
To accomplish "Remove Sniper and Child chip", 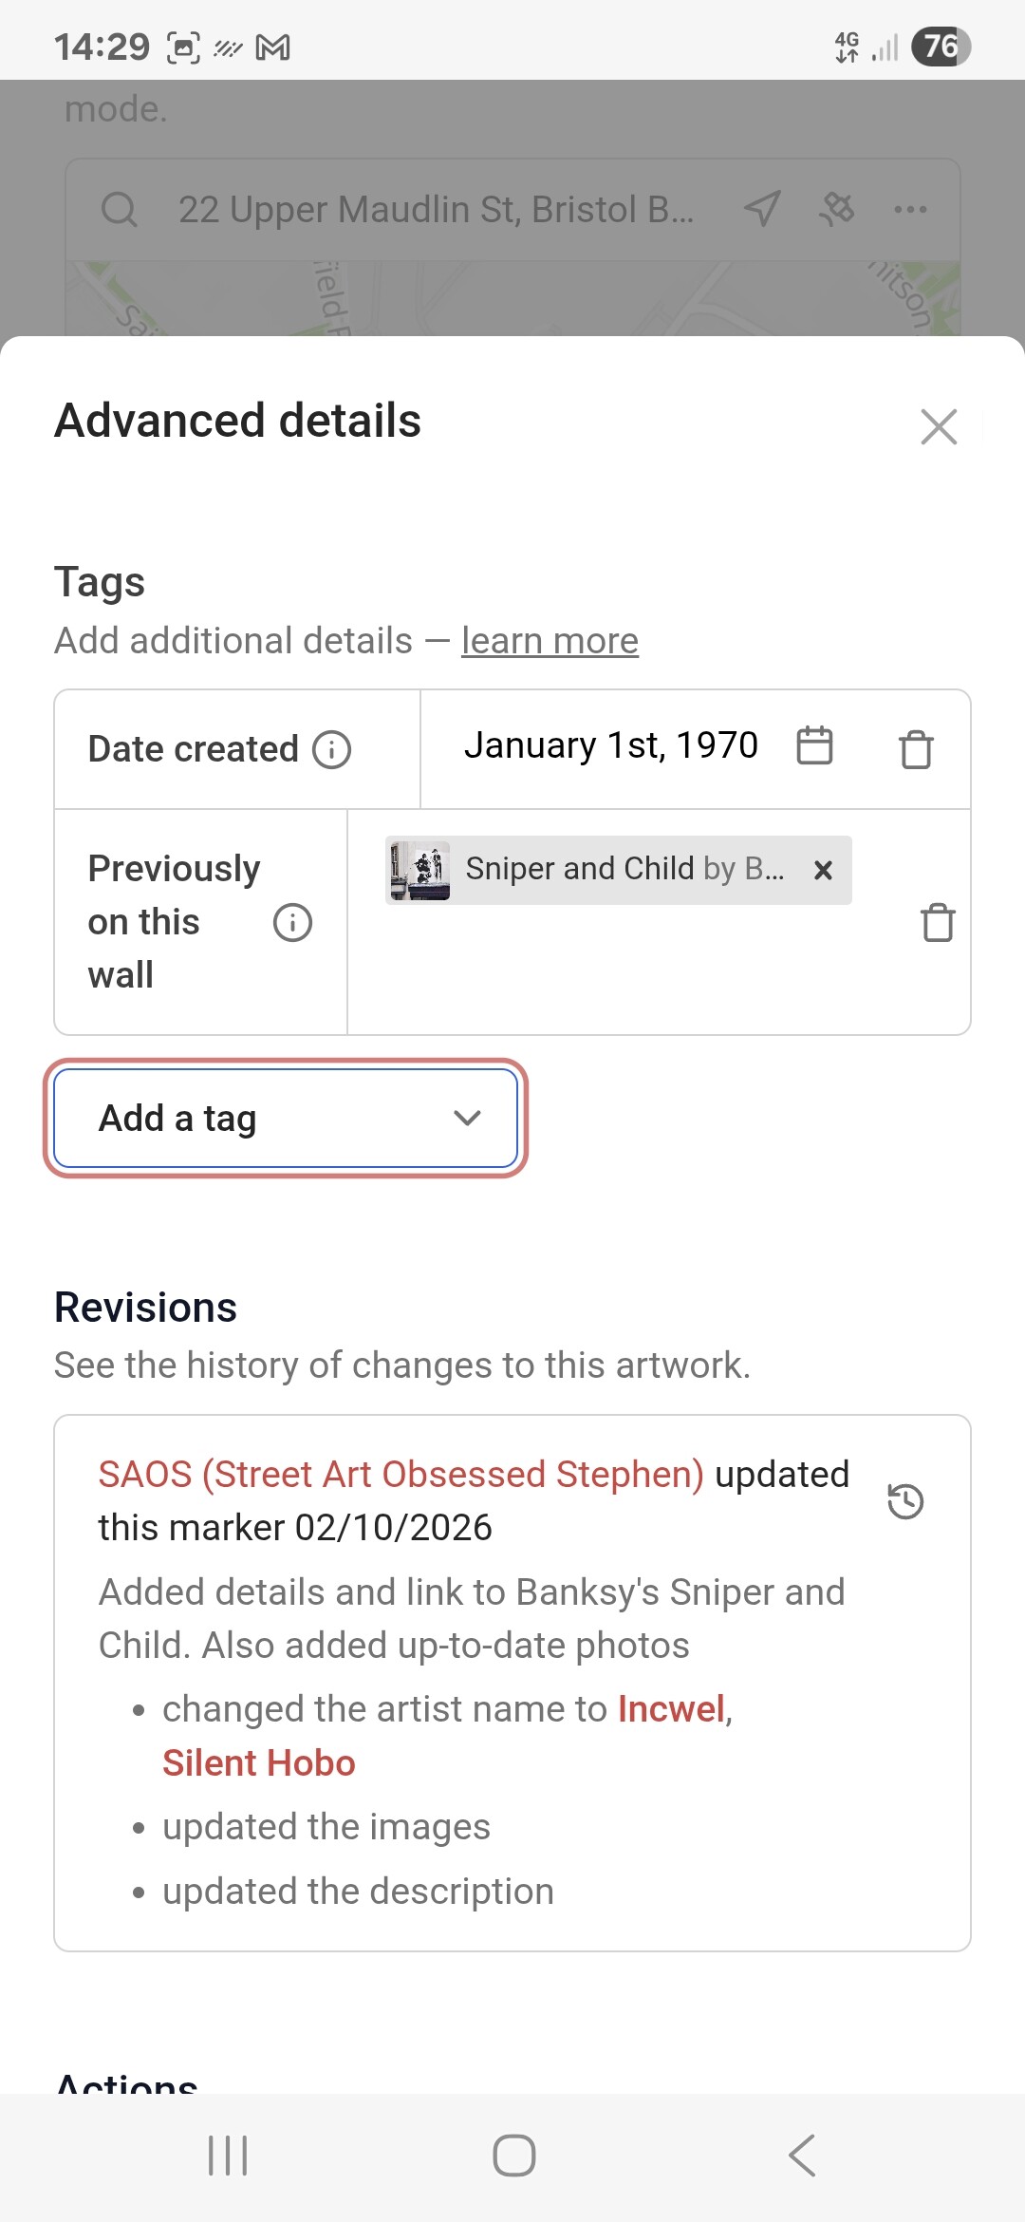I will click(823, 870).
